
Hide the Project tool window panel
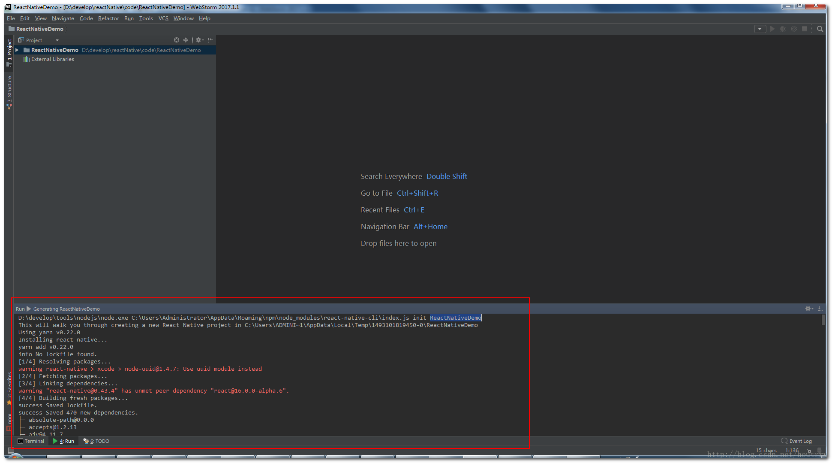(x=210, y=40)
